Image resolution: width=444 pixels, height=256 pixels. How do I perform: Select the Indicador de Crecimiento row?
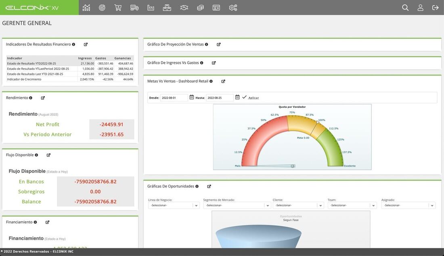70,79
